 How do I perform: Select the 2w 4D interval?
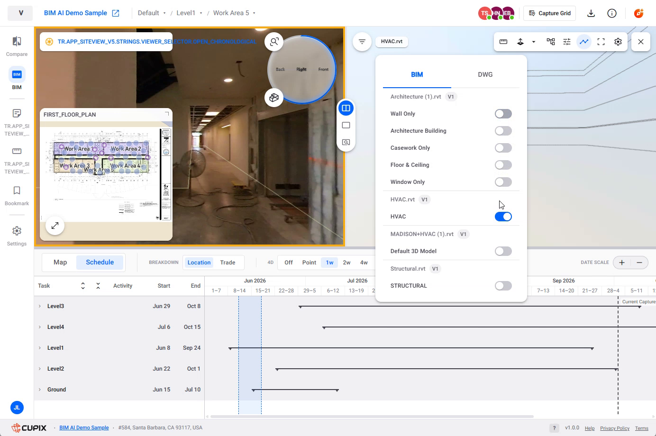pyautogui.click(x=346, y=263)
